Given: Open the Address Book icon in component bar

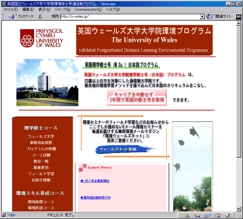Looking at the screenshot, I should point(217,215).
